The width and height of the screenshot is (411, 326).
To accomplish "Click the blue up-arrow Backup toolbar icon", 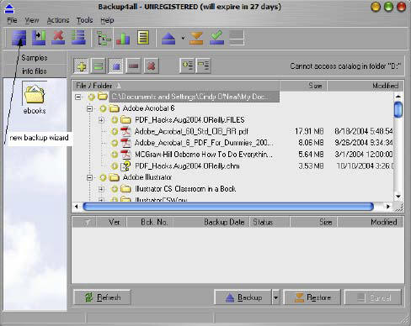I will pyautogui.click(x=168, y=39).
